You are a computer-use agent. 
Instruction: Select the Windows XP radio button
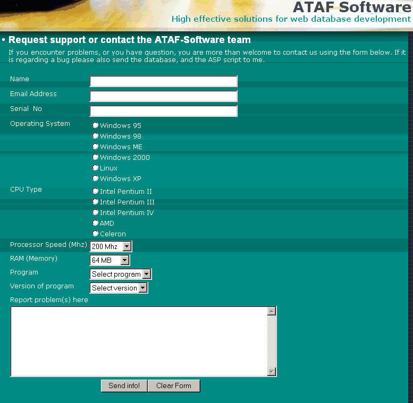[95, 178]
